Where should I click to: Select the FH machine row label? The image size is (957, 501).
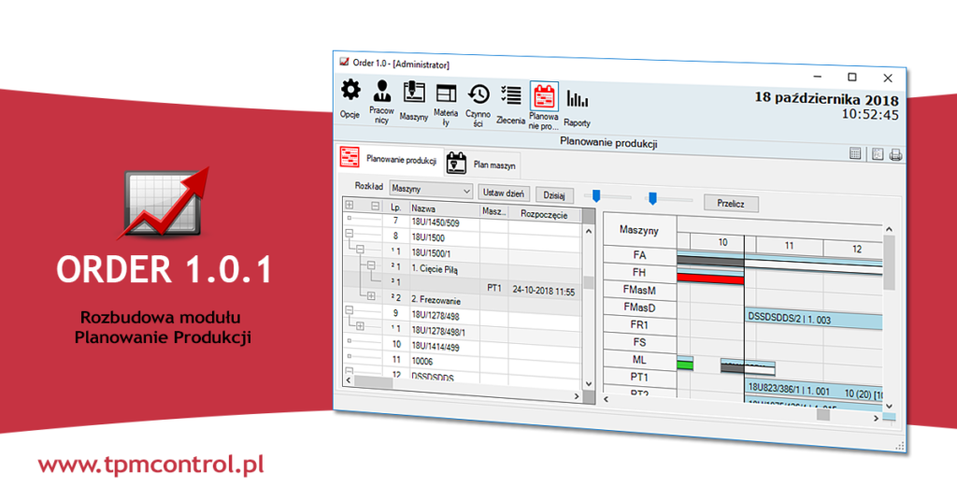click(639, 272)
